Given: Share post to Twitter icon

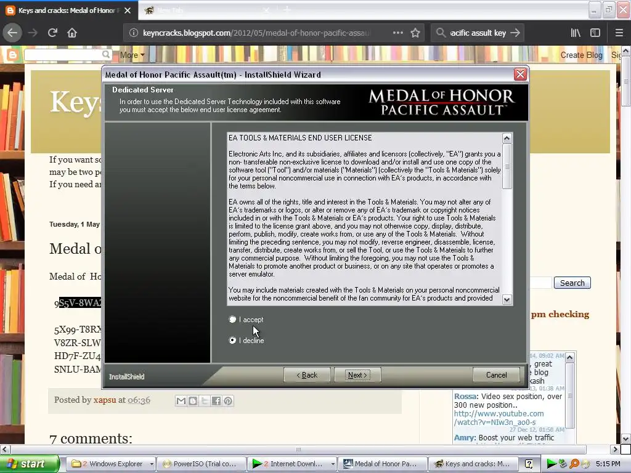Looking at the screenshot, I should pyautogui.click(x=205, y=400).
